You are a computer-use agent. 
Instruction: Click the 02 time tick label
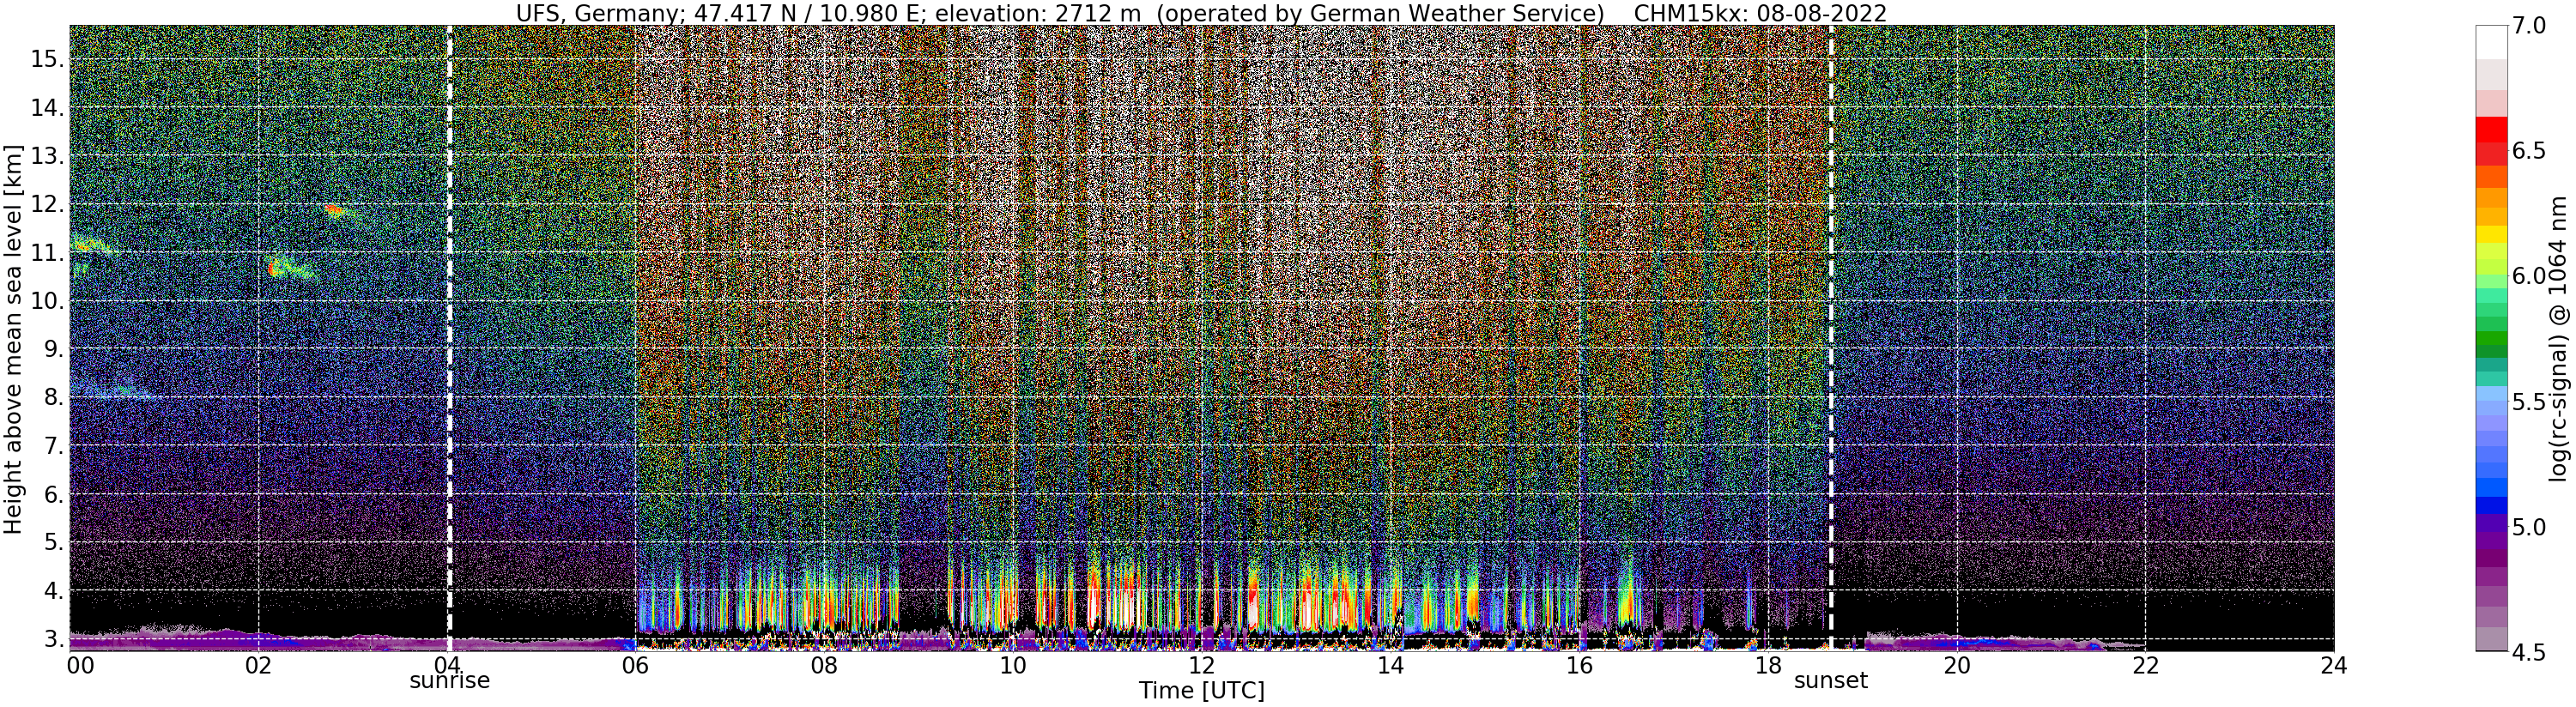[x=258, y=665]
